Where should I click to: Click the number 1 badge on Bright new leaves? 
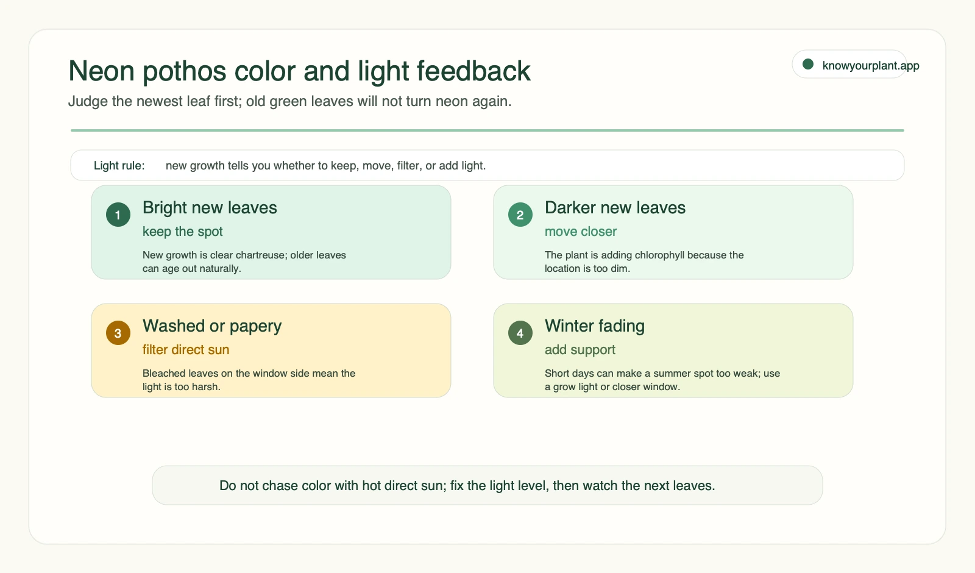(x=118, y=215)
